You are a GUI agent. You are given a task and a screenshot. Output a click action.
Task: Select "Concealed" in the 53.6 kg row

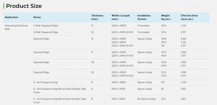[x=143, y=32]
